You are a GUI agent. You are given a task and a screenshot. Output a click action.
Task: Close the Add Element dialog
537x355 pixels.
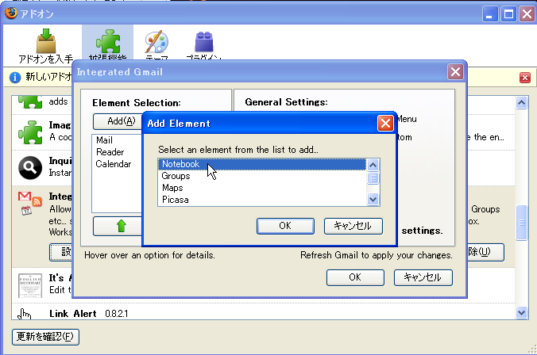[x=385, y=124]
